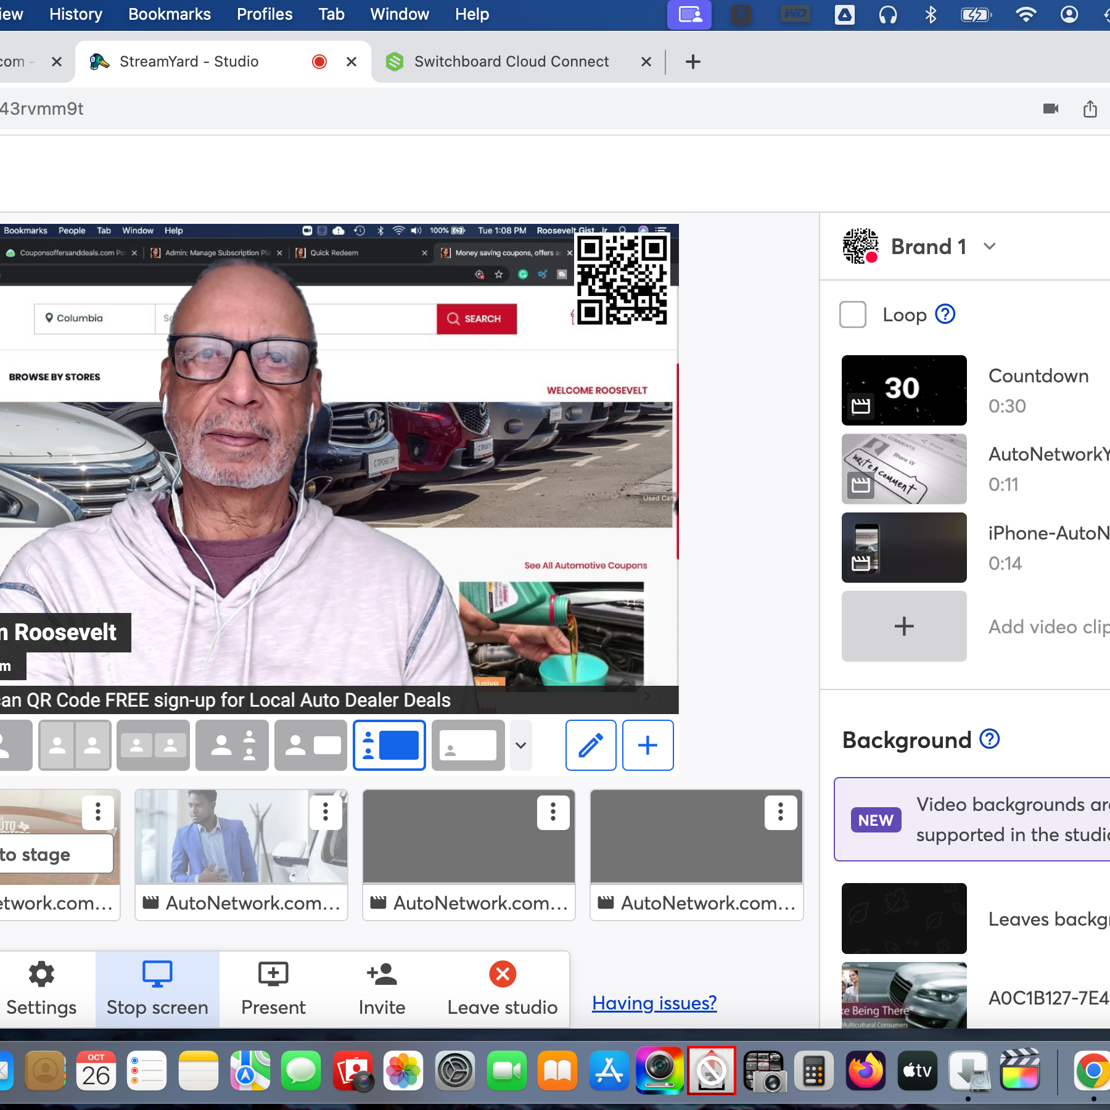The image size is (1110, 1110).
Task: Open the Profiles menu
Action: (265, 14)
